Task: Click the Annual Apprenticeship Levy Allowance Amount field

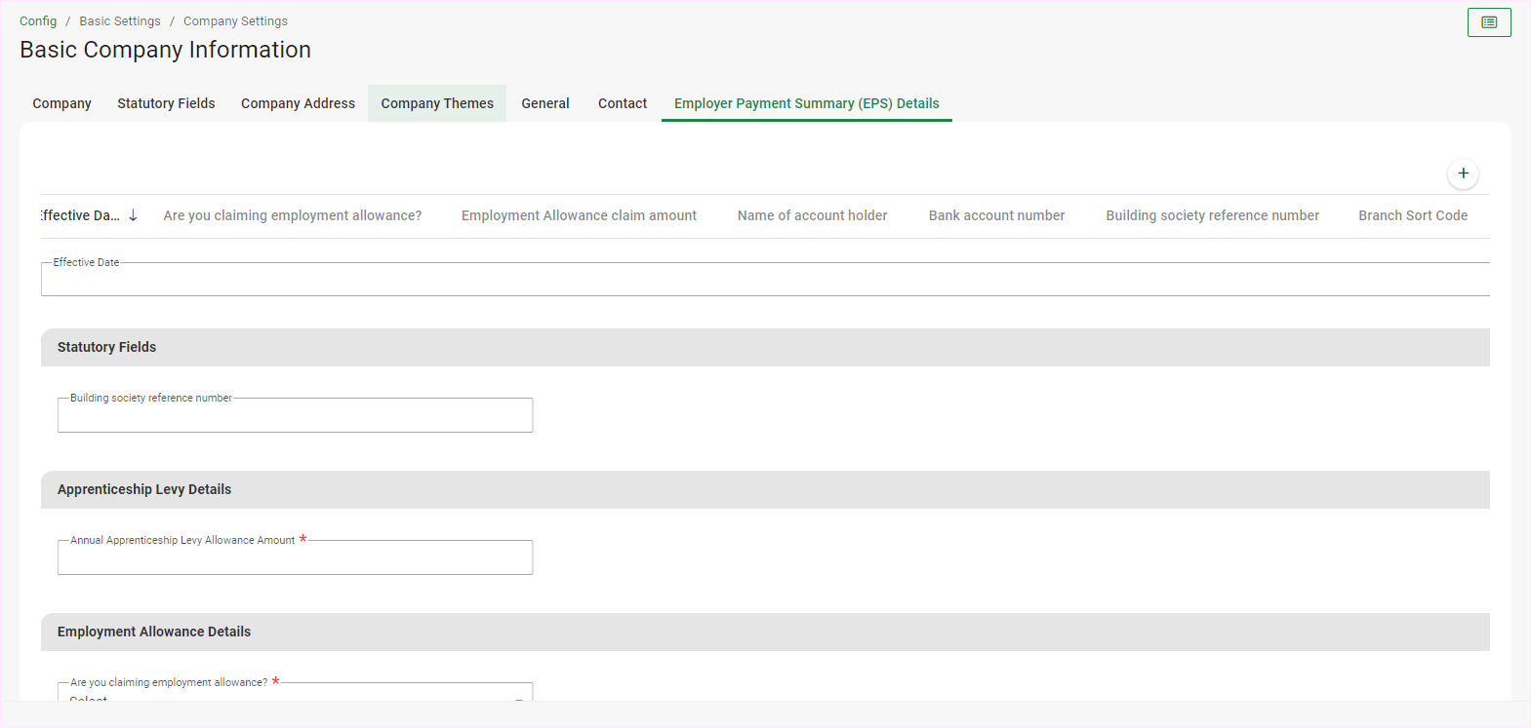Action: tap(295, 559)
